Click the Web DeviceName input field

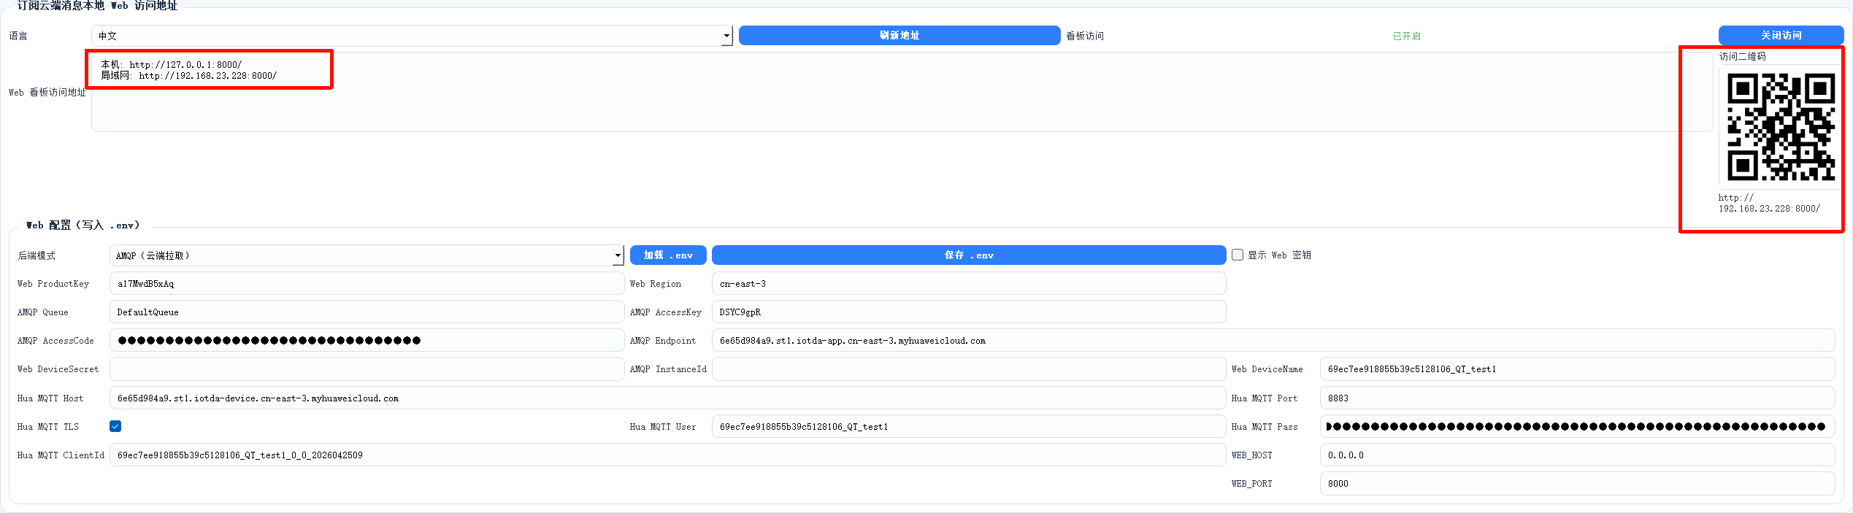1577,369
